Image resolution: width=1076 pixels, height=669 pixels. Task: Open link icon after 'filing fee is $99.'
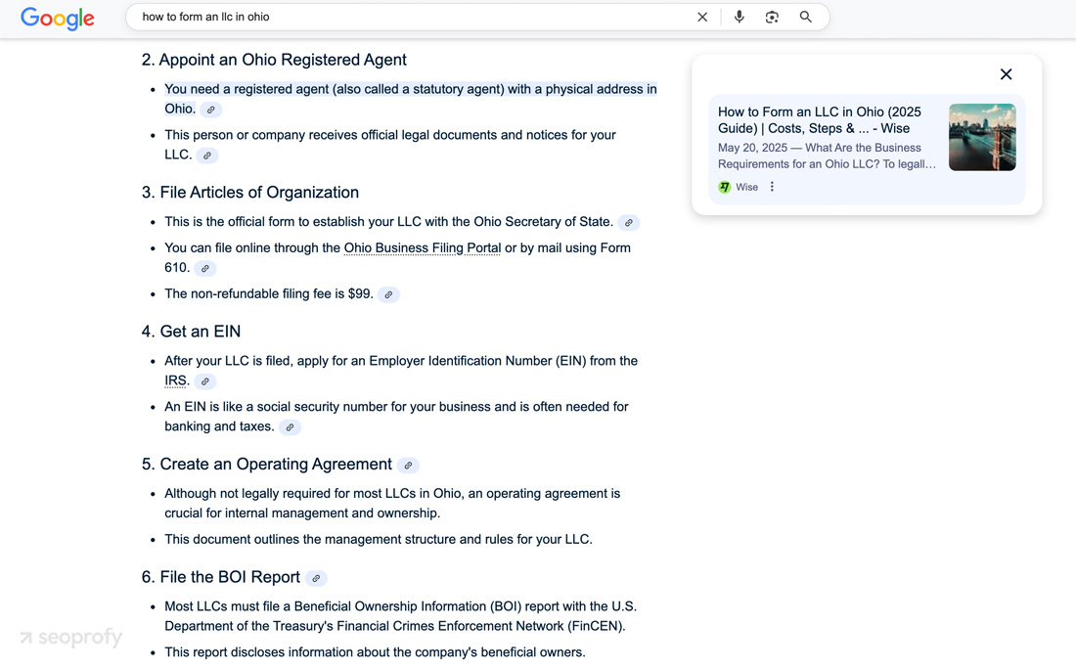(388, 295)
